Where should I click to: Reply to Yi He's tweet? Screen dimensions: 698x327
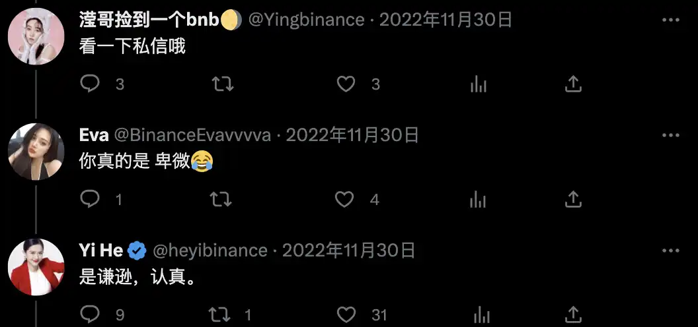pyautogui.click(x=89, y=314)
